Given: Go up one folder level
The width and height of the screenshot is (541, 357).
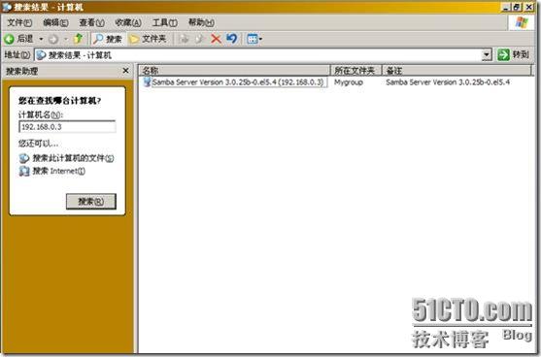Looking at the screenshot, I should point(79,39).
